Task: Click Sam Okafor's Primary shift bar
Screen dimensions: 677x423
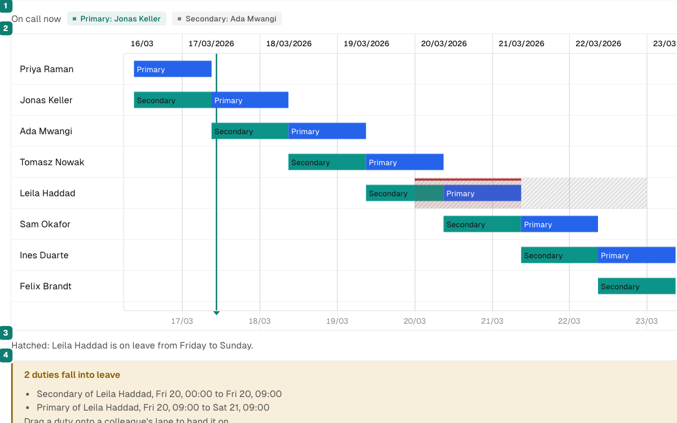Action: pos(560,224)
